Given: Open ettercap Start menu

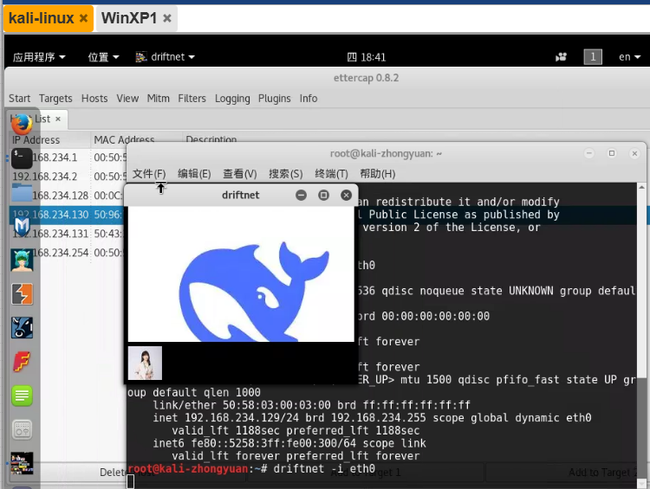Looking at the screenshot, I should click(x=19, y=99).
